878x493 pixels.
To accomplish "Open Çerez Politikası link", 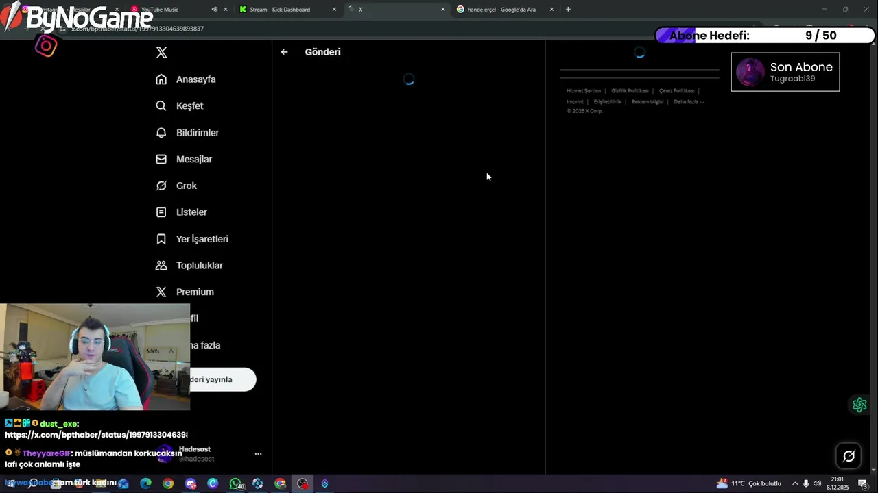I will [x=676, y=91].
